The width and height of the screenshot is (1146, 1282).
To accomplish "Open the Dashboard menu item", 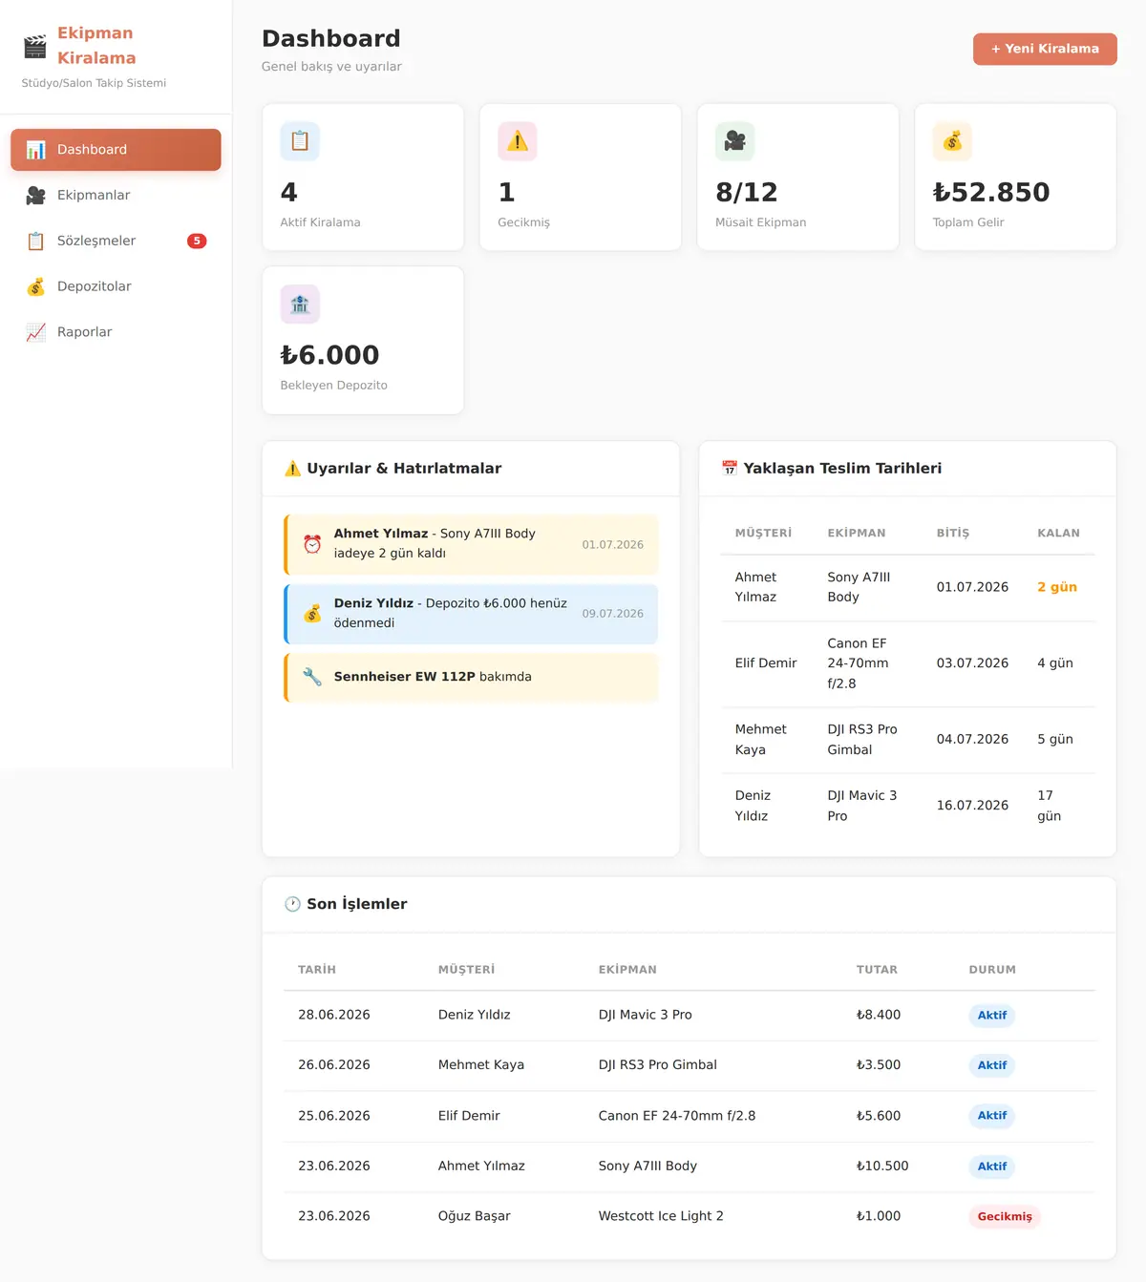I will click(116, 150).
